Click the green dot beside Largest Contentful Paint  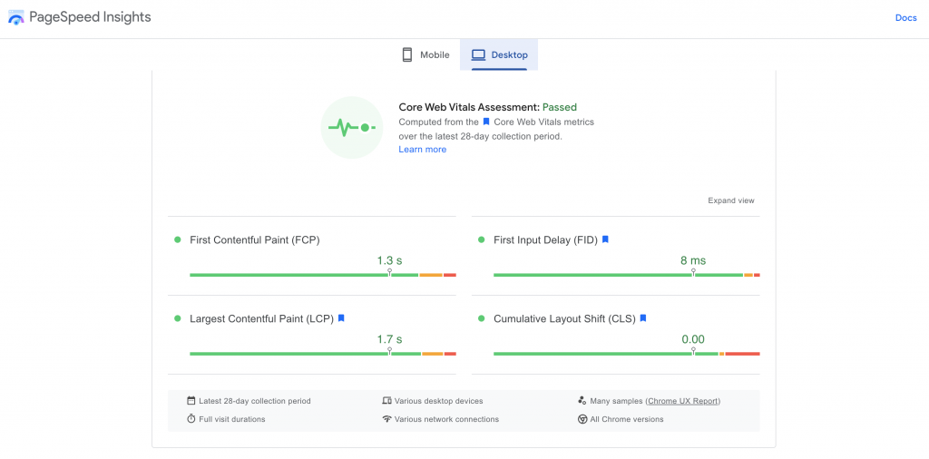pyautogui.click(x=177, y=318)
